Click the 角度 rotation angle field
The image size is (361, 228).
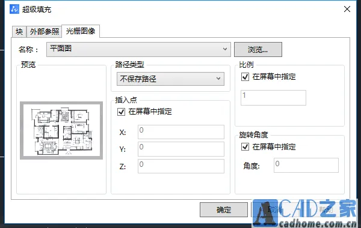pos(306,165)
